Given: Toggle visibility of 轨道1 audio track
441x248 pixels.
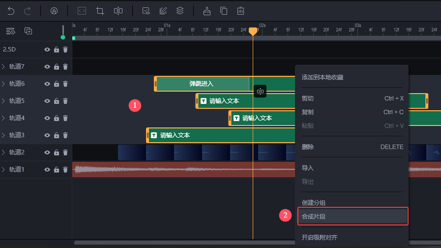Looking at the screenshot, I should point(47,170).
